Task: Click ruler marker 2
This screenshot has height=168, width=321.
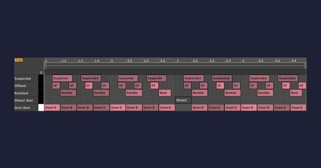Action: point(112,61)
